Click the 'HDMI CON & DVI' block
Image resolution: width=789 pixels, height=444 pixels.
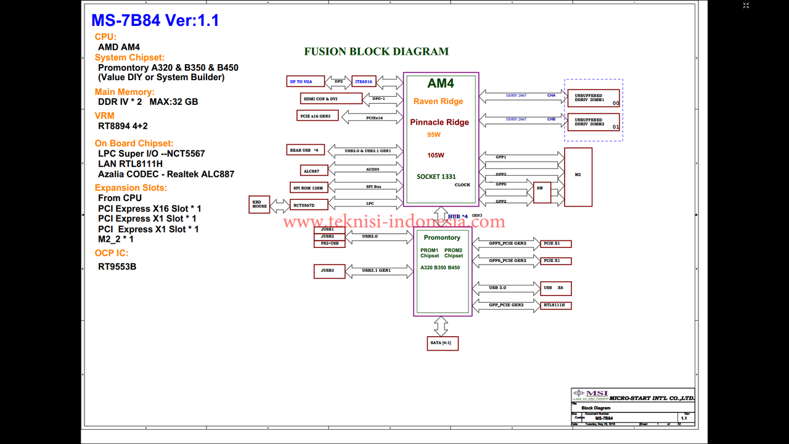(332, 99)
